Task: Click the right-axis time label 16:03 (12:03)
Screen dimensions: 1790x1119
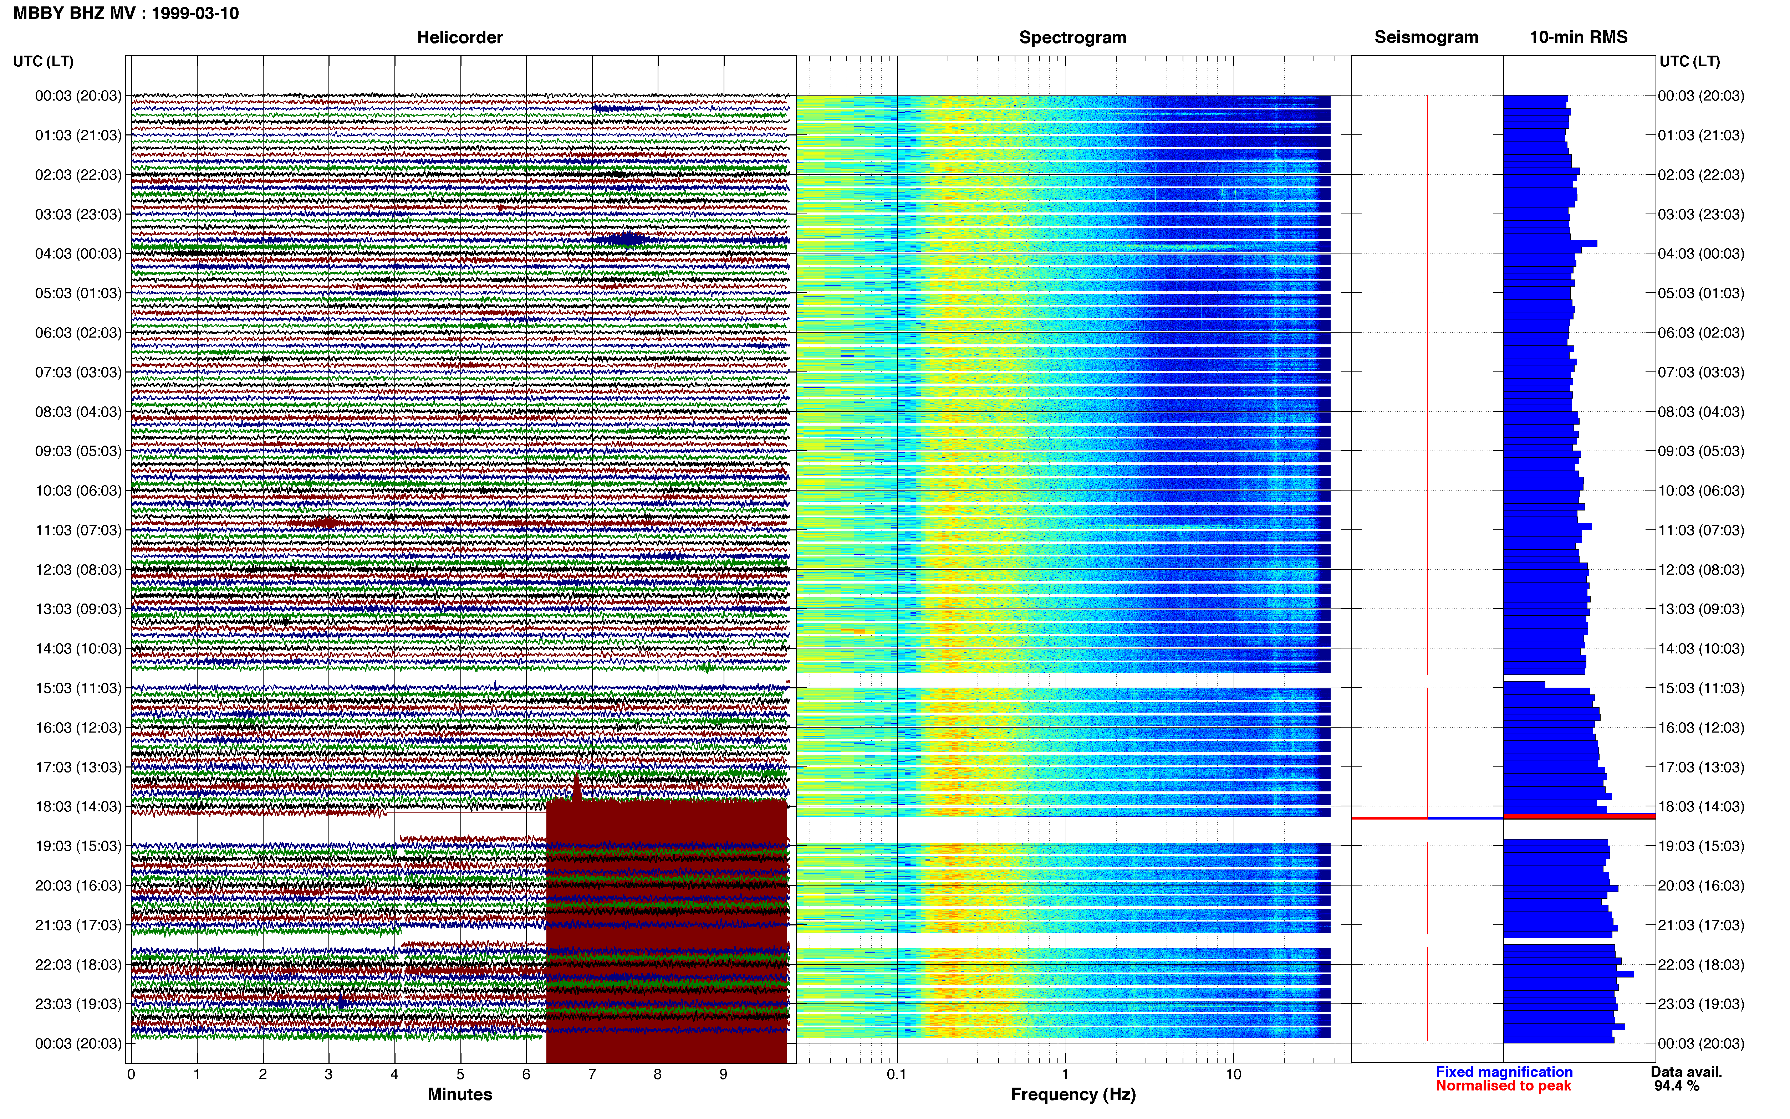Action: (1701, 728)
